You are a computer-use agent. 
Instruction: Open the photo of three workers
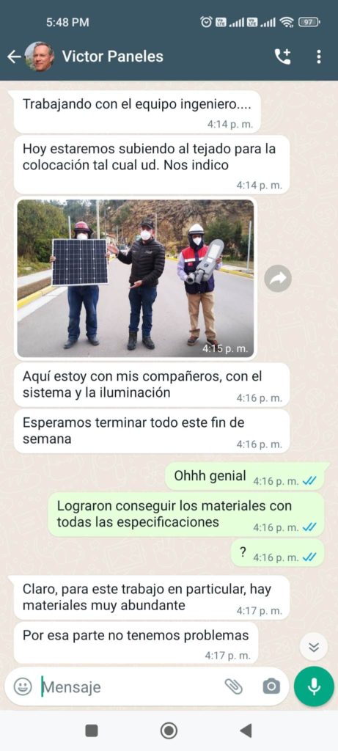[136, 278]
